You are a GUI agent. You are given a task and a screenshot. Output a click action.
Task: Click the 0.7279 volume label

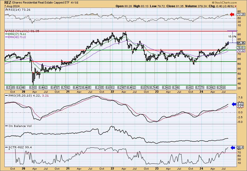(x=200, y=87)
